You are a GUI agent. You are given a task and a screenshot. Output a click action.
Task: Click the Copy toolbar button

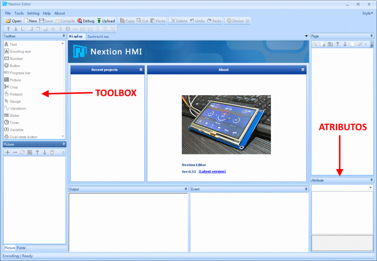[127, 21]
